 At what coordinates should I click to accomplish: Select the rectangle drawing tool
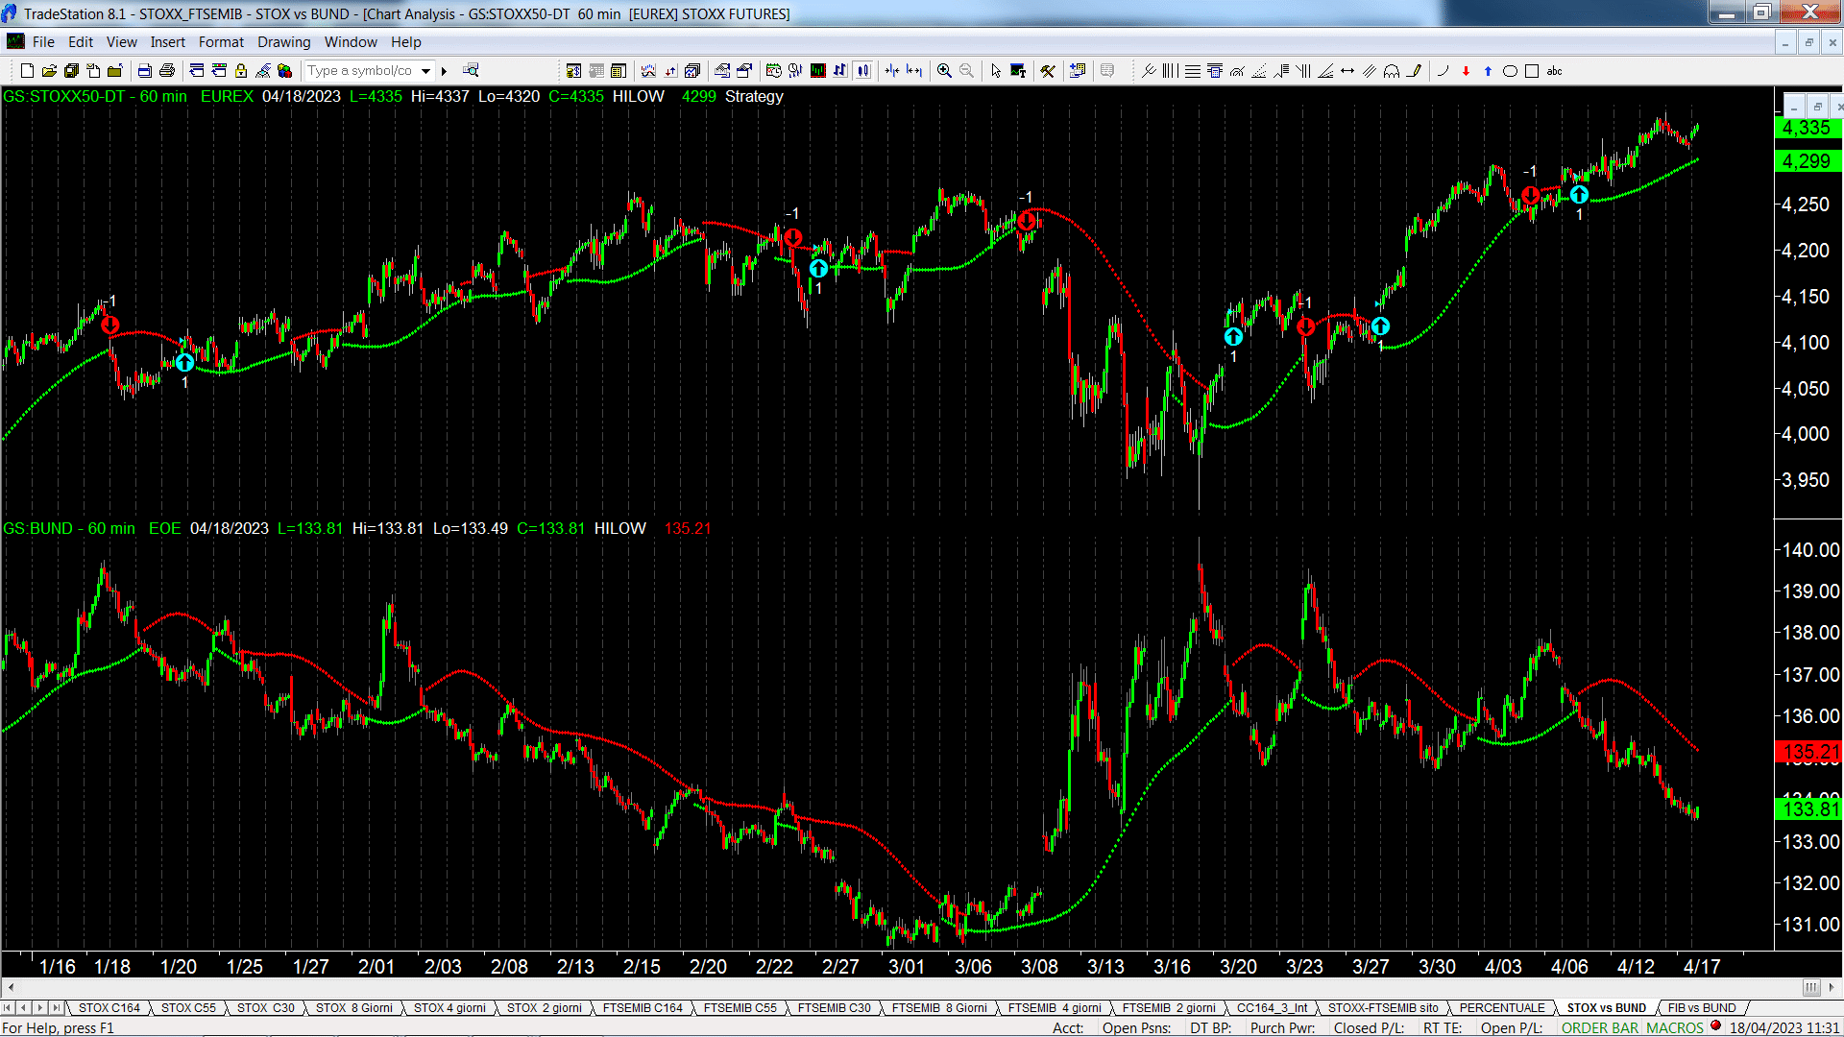tap(1532, 71)
